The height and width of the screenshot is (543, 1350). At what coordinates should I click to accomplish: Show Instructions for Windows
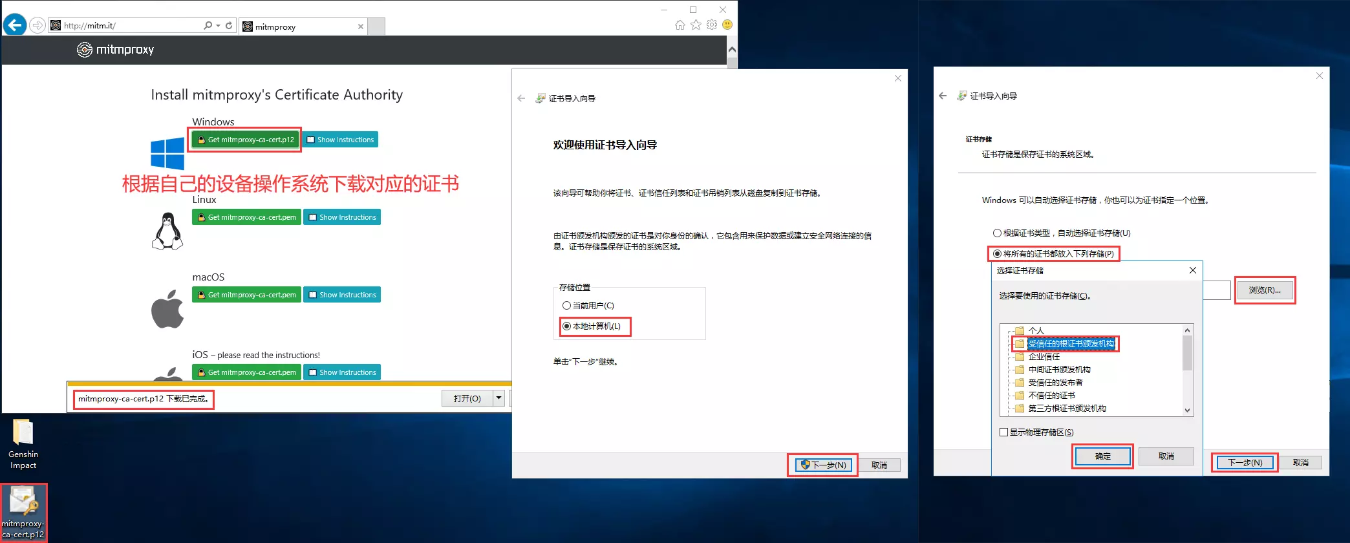point(341,140)
